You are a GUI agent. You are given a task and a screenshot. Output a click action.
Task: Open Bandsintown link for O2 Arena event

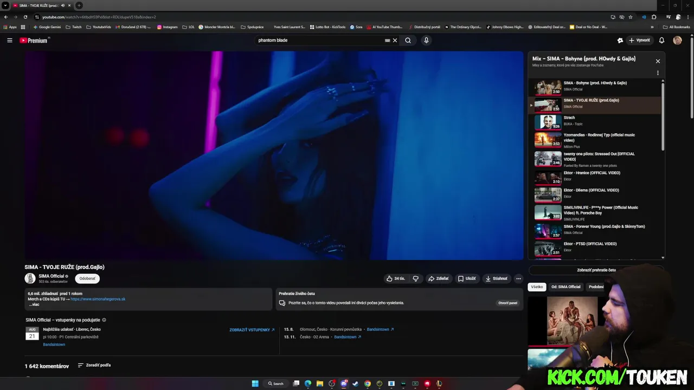pyautogui.click(x=348, y=337)
